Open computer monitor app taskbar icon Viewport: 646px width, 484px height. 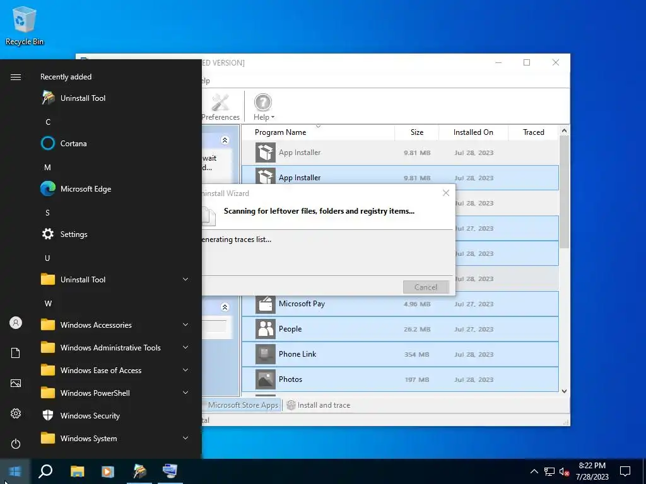pyautogui.click(x=170, y=471)
